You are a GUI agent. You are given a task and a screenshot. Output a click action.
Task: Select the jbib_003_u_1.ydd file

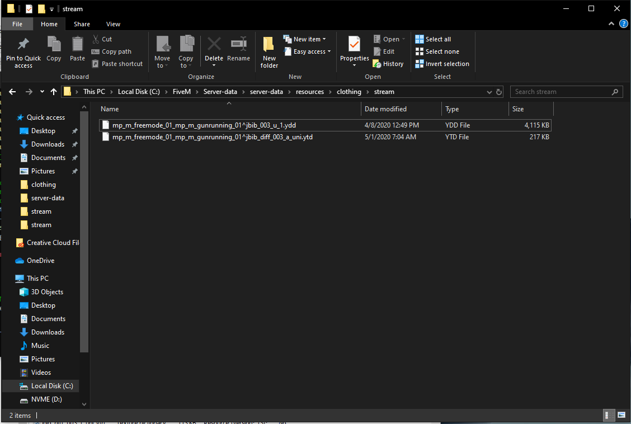point(204,125)
